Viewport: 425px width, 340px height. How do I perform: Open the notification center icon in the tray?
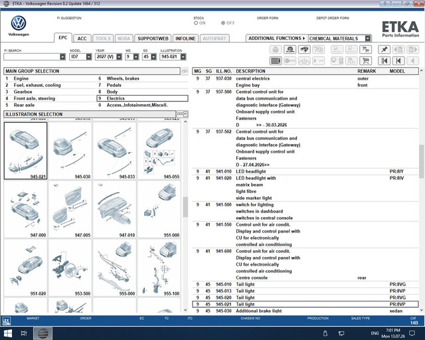point(412,333)
